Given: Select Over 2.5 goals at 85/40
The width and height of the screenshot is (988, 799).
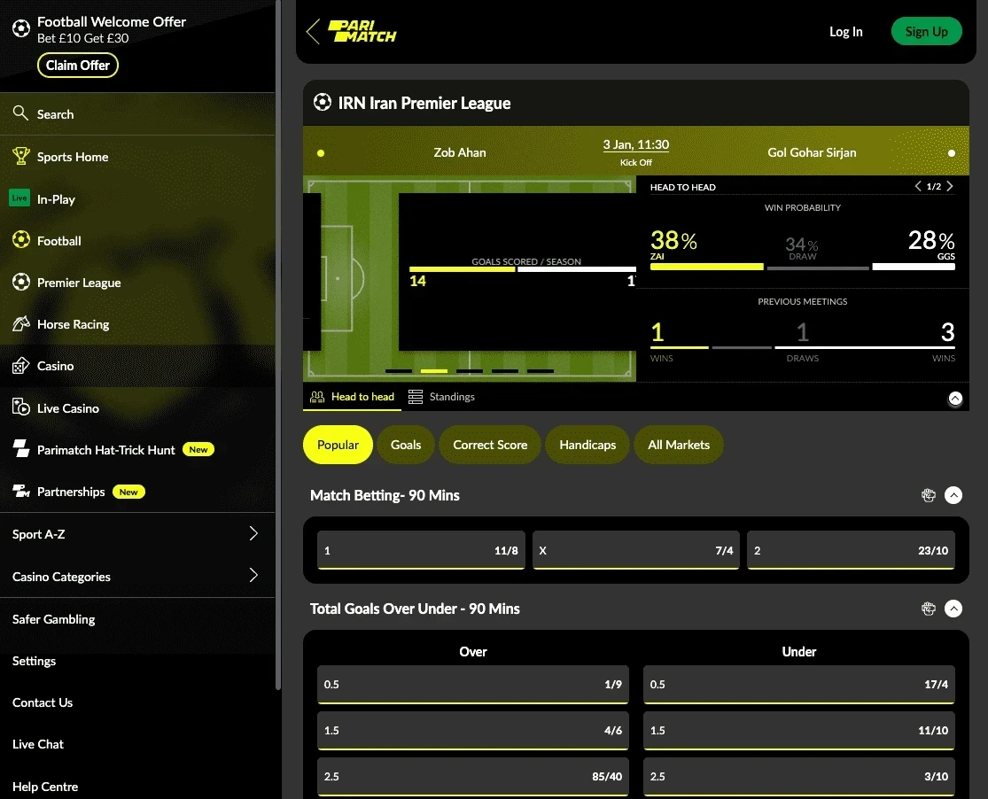Looking at the screenshot, I should point(473,776).
